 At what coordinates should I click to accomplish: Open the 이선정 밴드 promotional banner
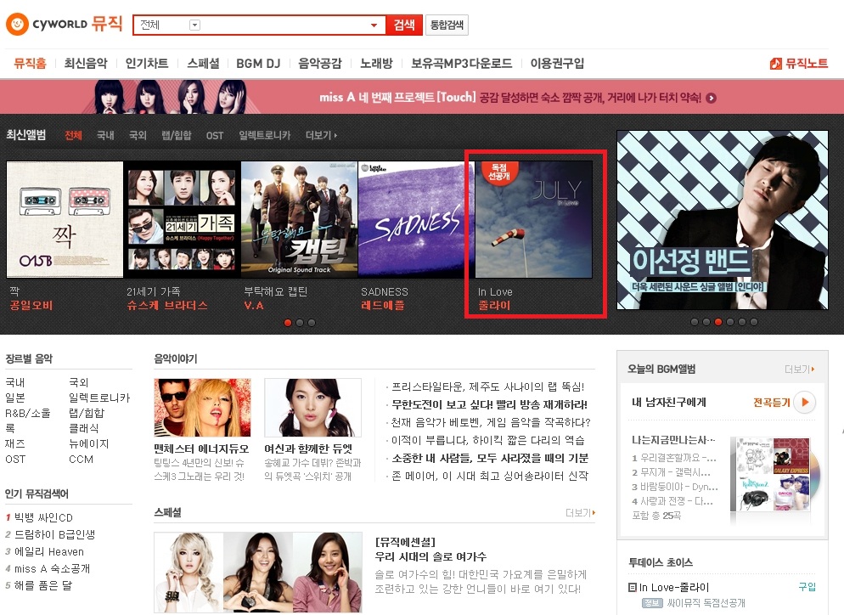click(723, 220)
